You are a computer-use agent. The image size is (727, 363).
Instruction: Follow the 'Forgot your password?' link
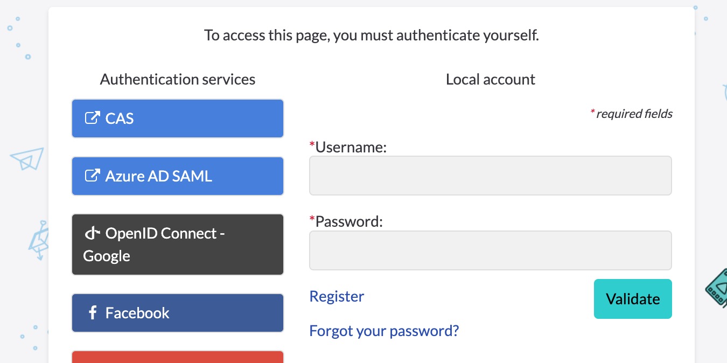coord(384,330)
